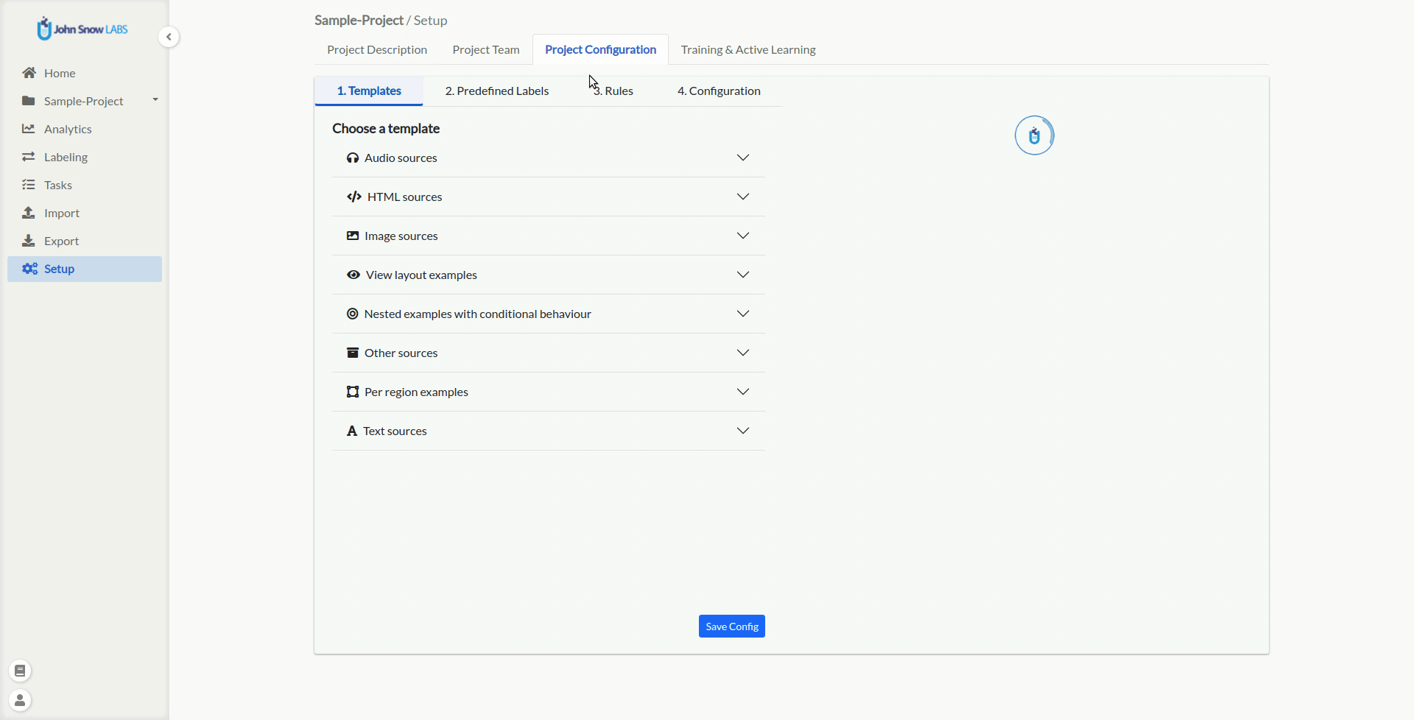
Task: Expand the HTML sources chevron
Action: tap(743, 197)
